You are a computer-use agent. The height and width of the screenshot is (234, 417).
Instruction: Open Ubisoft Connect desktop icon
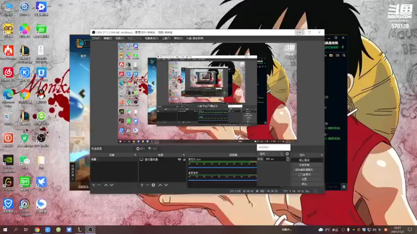[24, 207]
